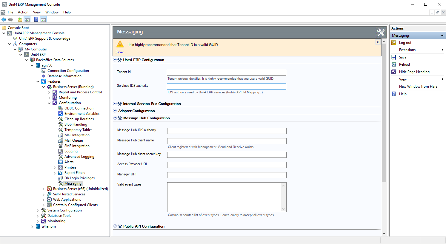The width and height of the screenshot is (446, 244).
Task: Toggle Adapter Configuration section chevron
Action: pyautogui.click(x=115, y=111)
